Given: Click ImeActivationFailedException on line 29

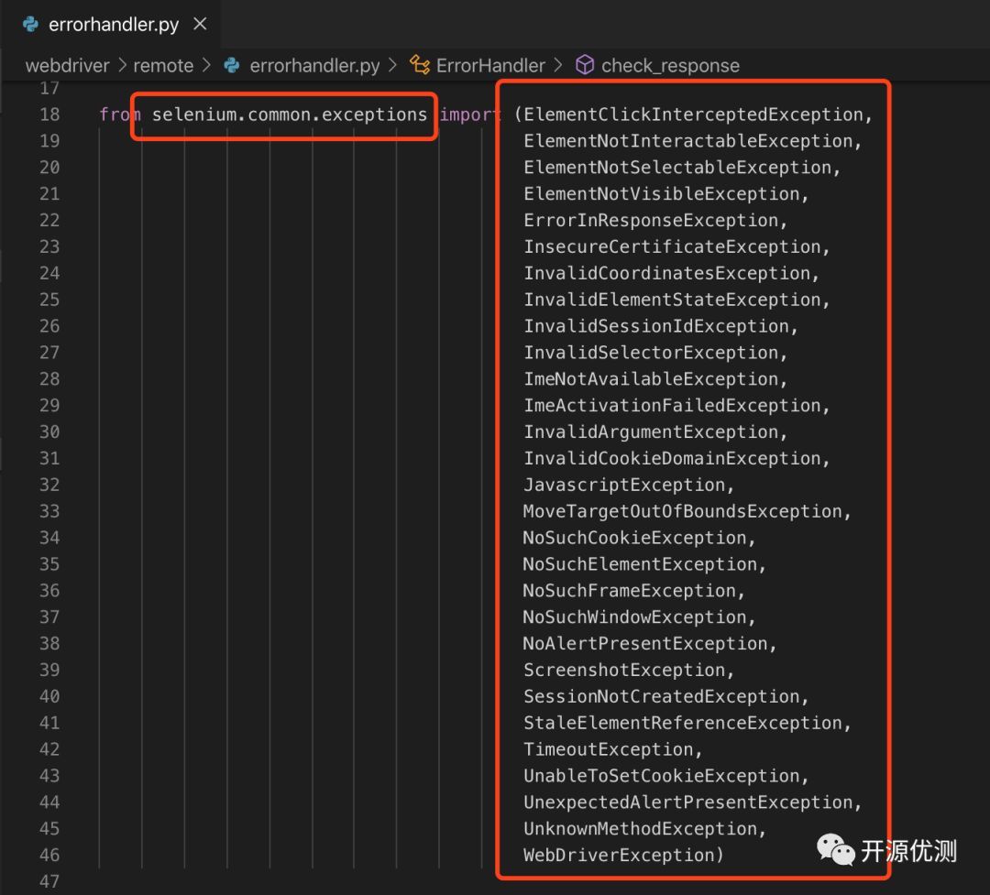Looking at the screenshot, I should coord(673,406).
